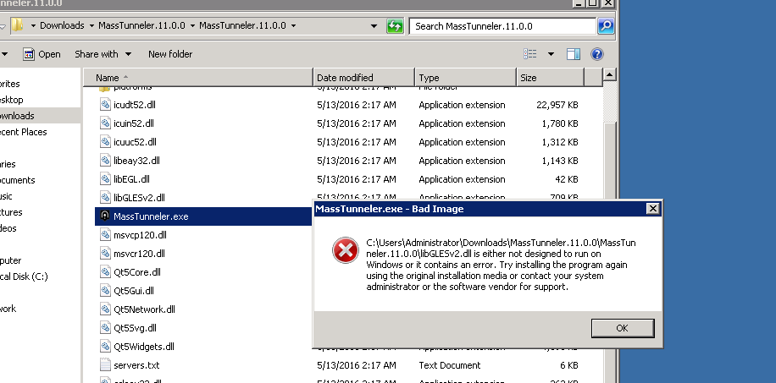Sort by the Type column header
776x383 pixels.
(465, 78)
